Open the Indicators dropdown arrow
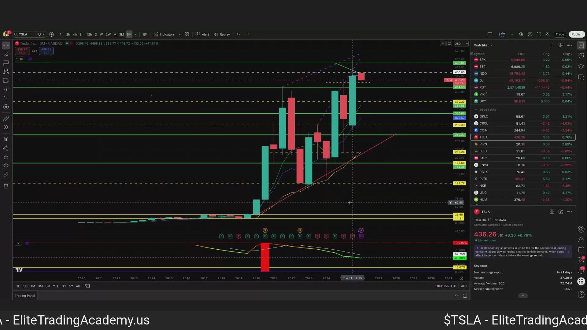The width and height of the screenshot is (587, 330). point(179,34)
